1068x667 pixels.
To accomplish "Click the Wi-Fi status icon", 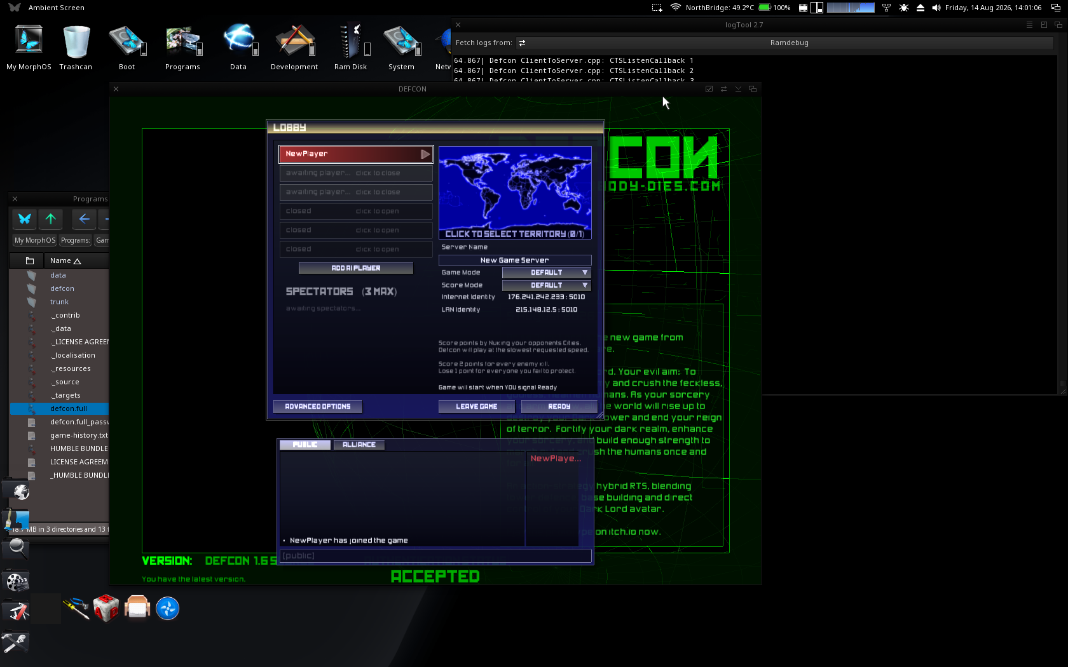I will 675,8.
